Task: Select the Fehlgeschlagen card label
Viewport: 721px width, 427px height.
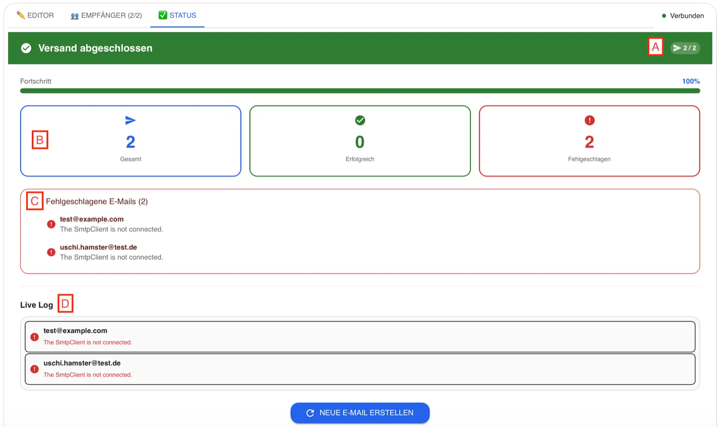Action: pos(589,159)
